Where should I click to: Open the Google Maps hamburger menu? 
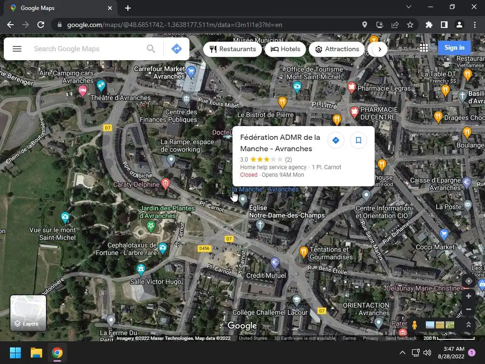[17, 49]
